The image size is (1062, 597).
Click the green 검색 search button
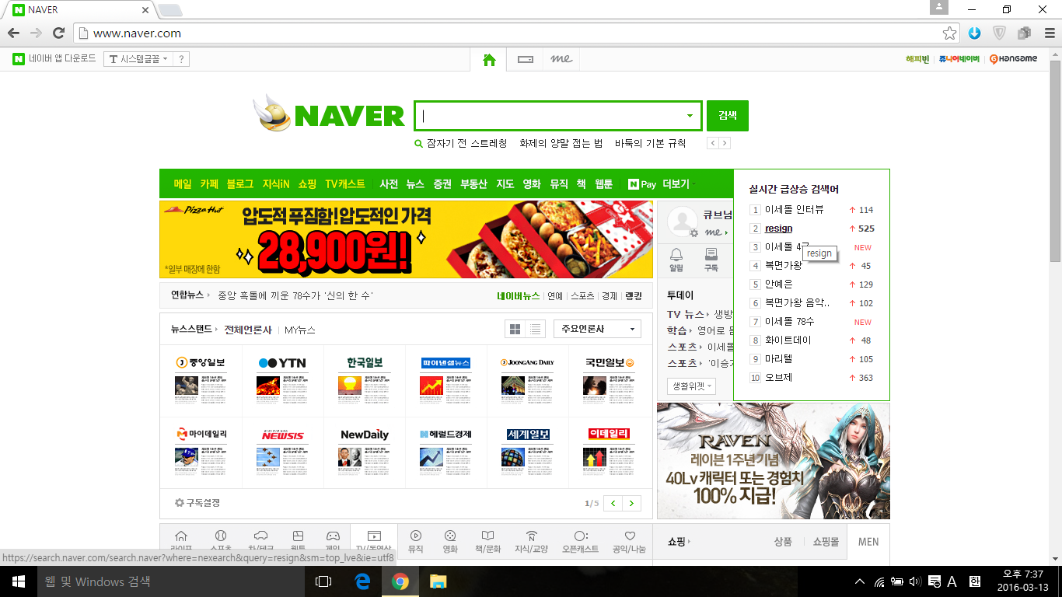(728, 116)
